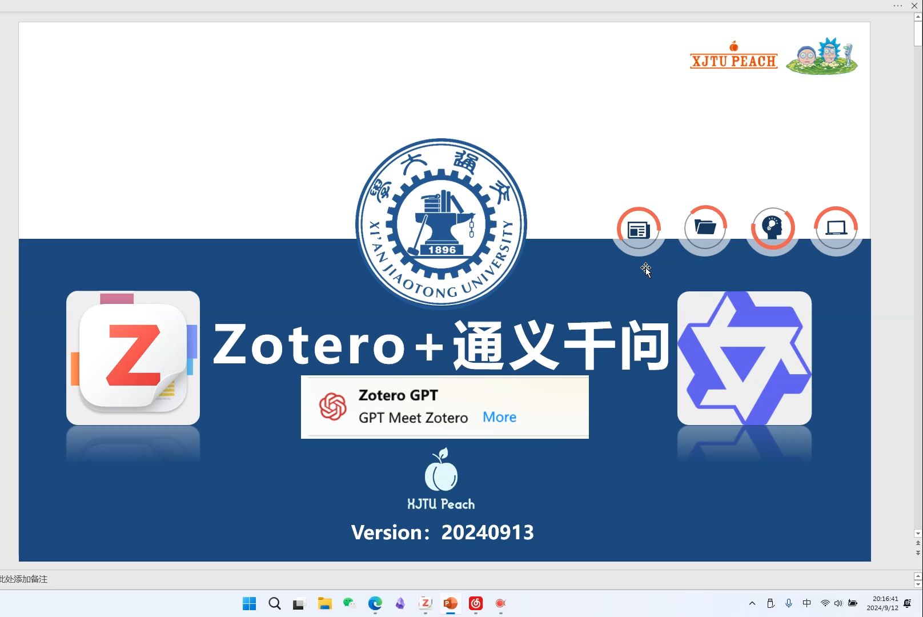Screen dimensions: 923x617
Task: Open taskbar Search
Action: 275,603
